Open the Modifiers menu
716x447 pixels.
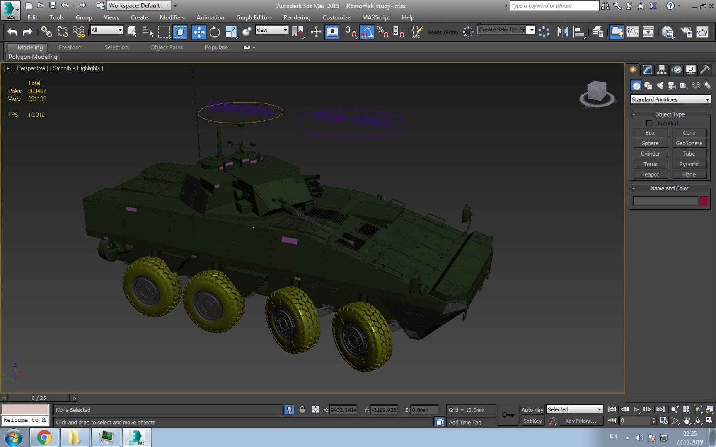click(x=172, y=17)
